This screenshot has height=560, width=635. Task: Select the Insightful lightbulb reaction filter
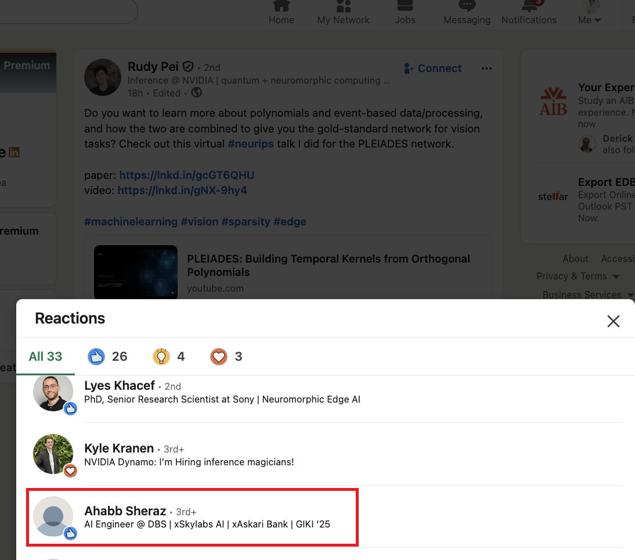click(161, 356)
